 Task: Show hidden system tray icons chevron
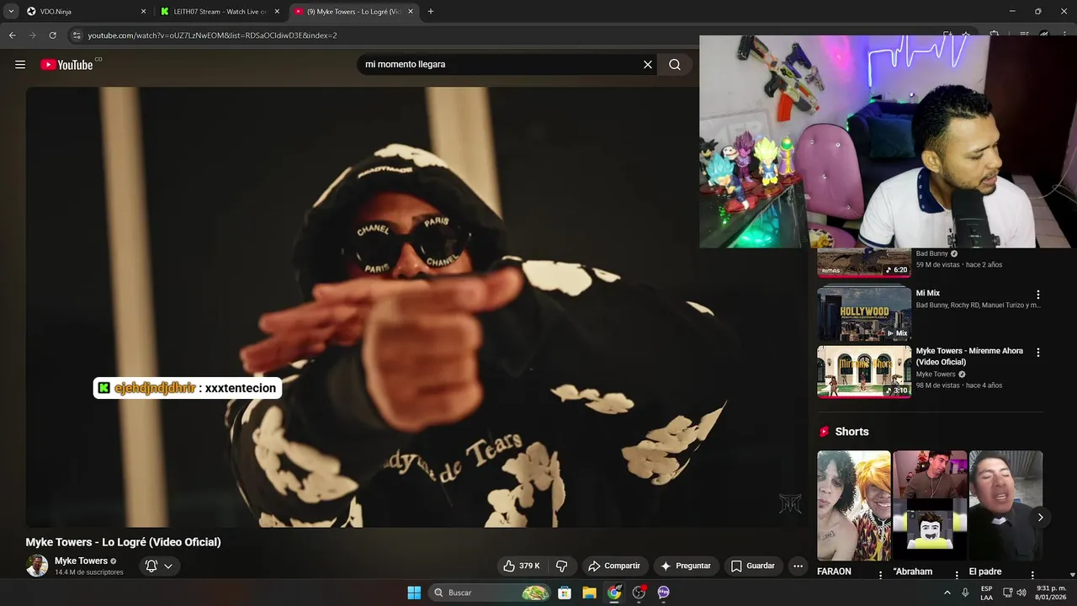(x=947, y=593)
